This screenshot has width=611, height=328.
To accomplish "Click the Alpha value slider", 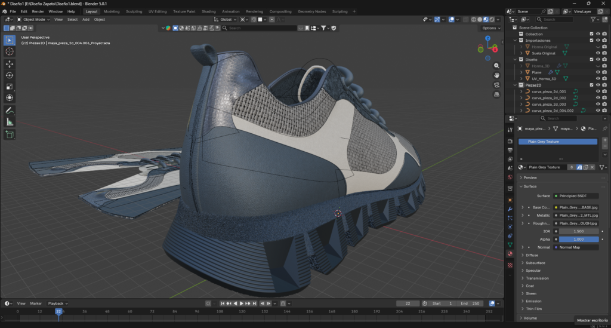I will click(x=578, y=239).
